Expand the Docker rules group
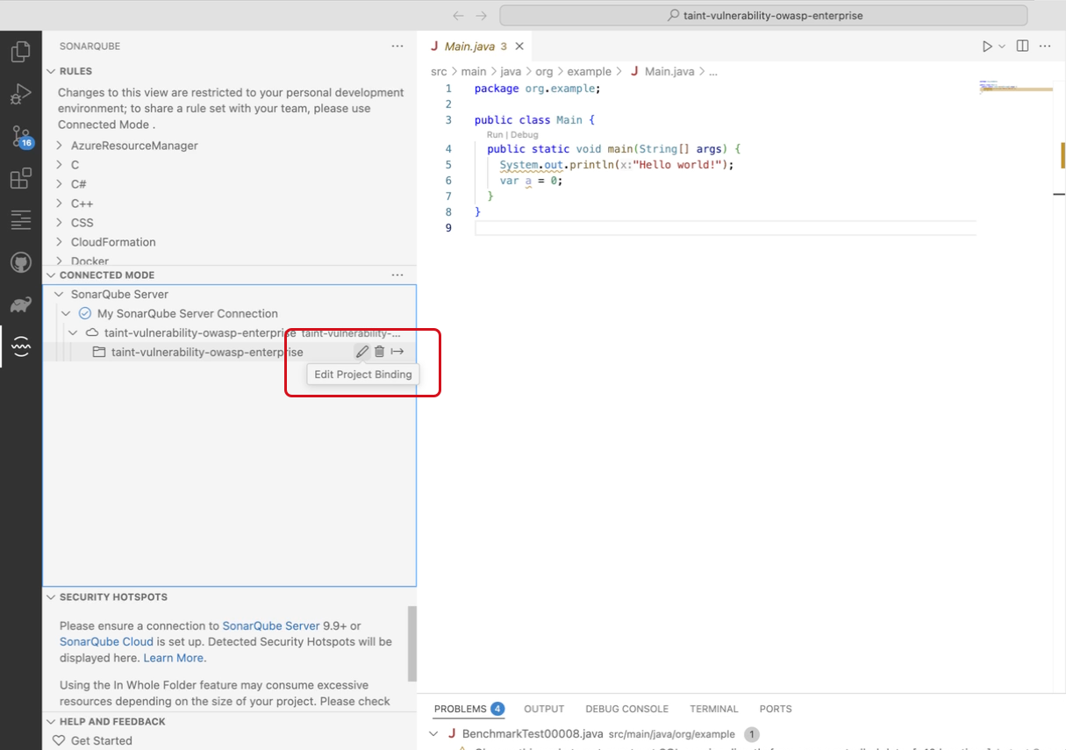The image size is (1066, 750). 60,261
